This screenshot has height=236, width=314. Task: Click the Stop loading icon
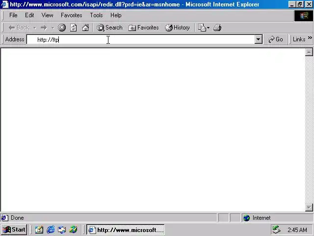click(x=62, y=28)
